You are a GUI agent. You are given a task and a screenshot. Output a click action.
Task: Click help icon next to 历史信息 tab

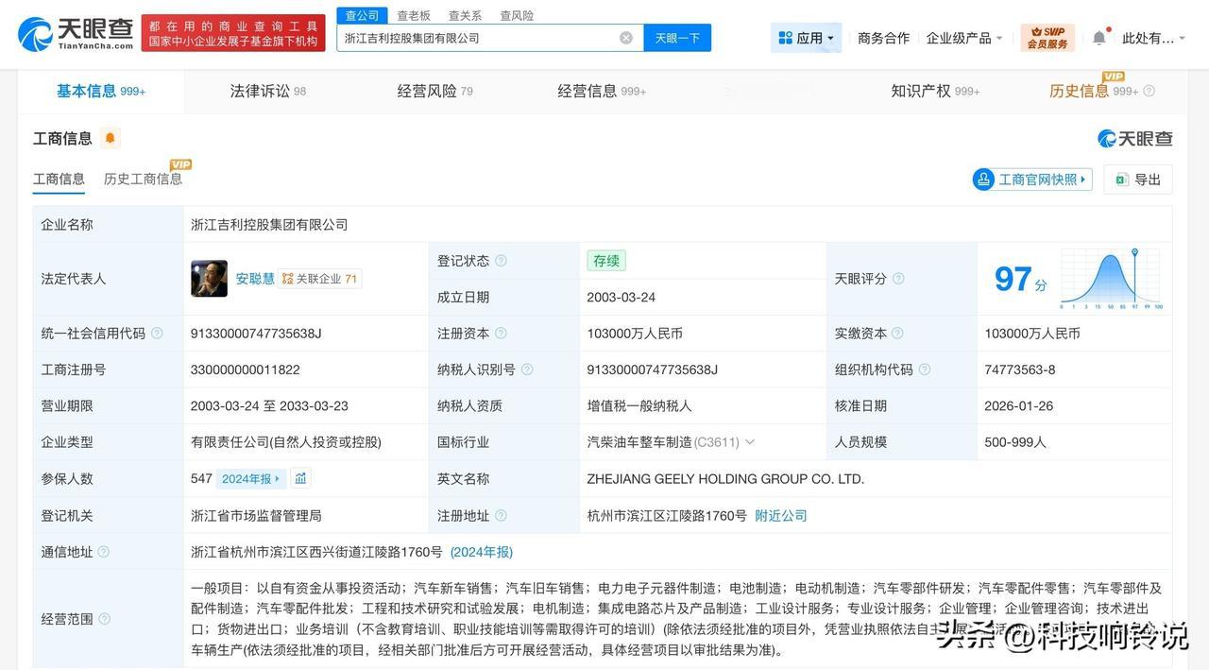click(x=1149, y=92)
